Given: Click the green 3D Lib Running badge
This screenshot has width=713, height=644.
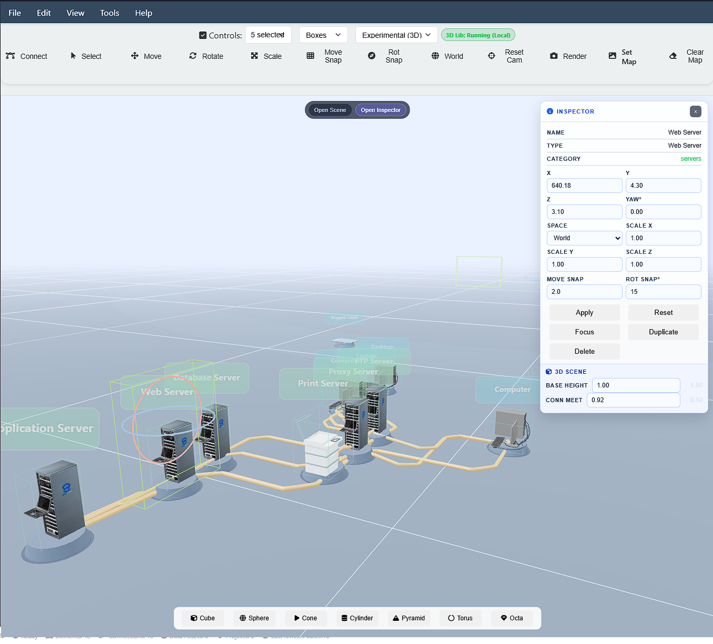Looking at the screenshot, I should pyautogui.click(x=477, y=35).
